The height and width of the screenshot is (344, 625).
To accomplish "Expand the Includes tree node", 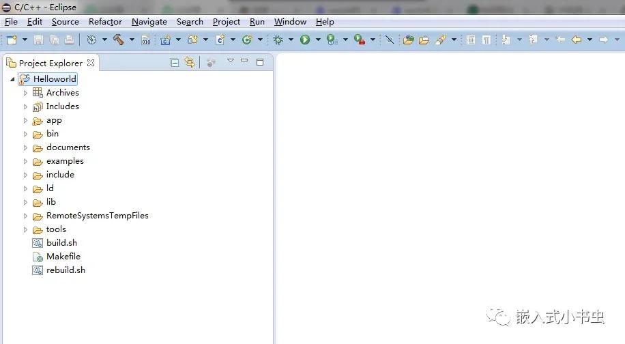I will pos(25,107).
